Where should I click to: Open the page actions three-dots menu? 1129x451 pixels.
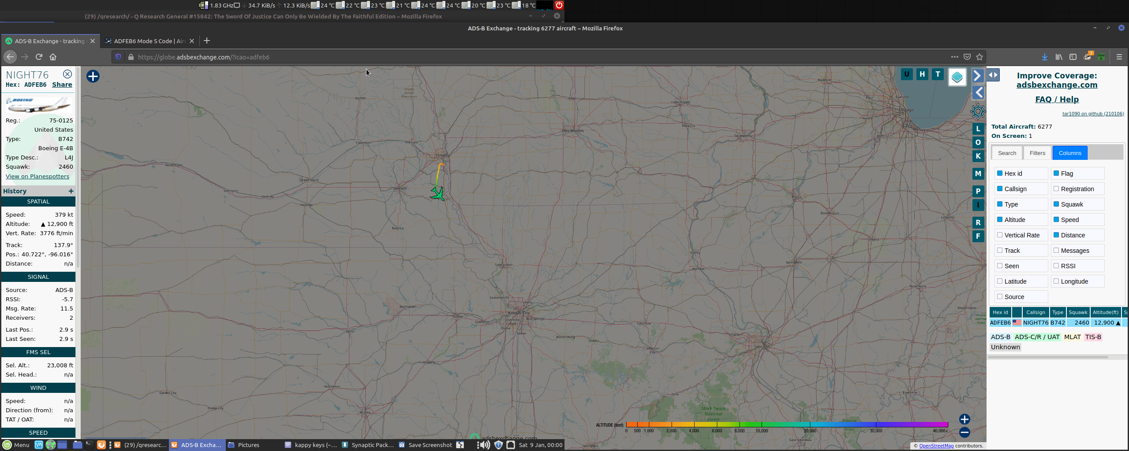click(x=954, y=57)
